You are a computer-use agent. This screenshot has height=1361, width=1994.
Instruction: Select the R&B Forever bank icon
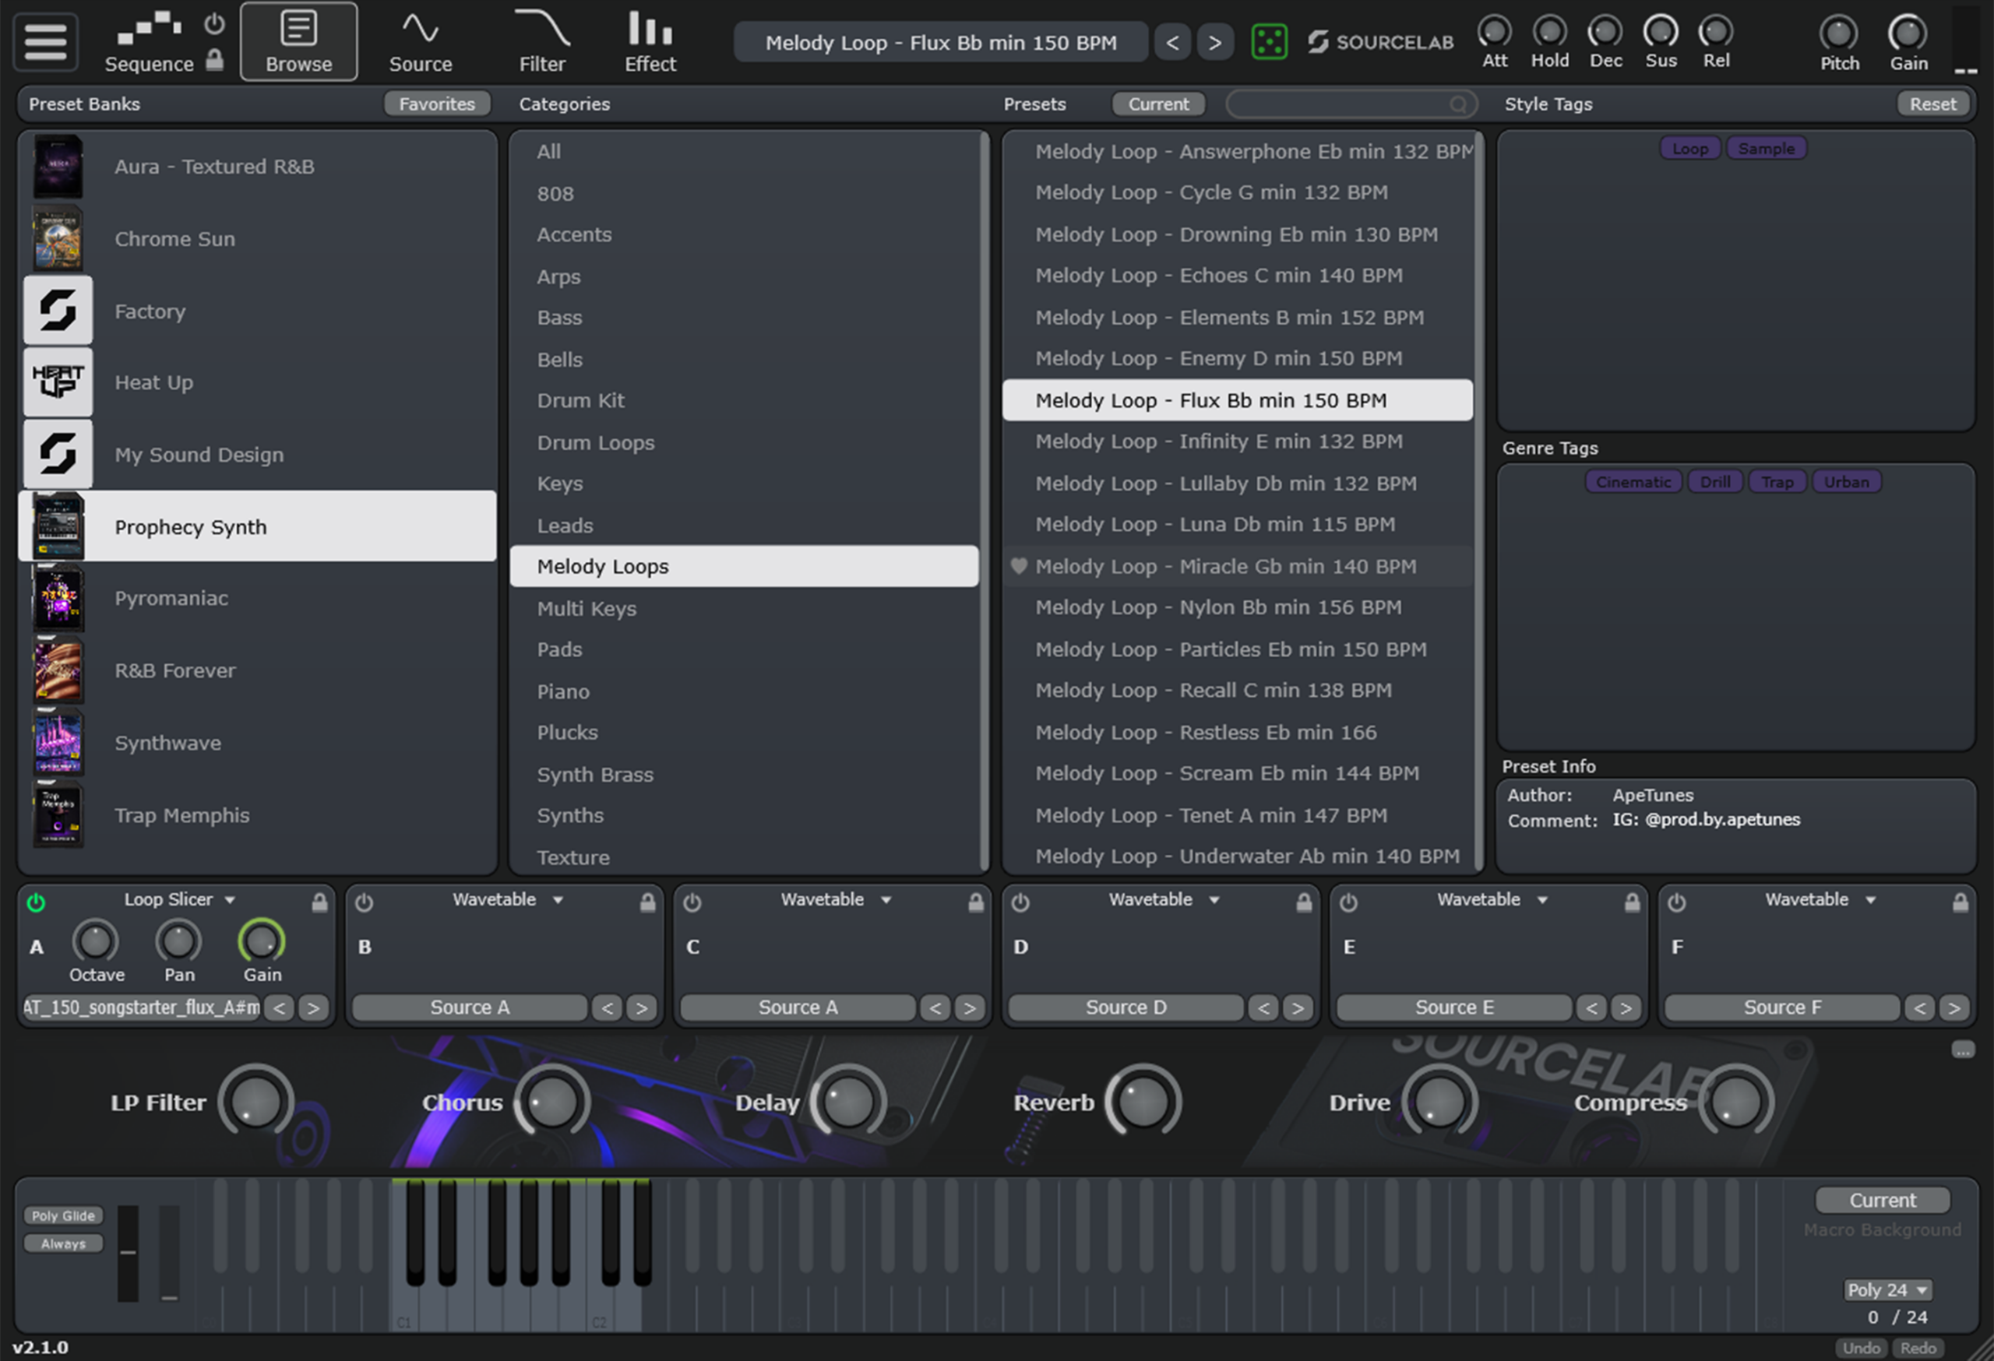click(x=58, y=670)
